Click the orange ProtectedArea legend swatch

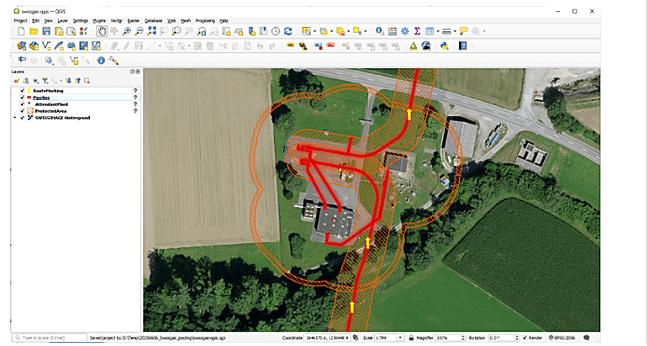tap(30, 111)
